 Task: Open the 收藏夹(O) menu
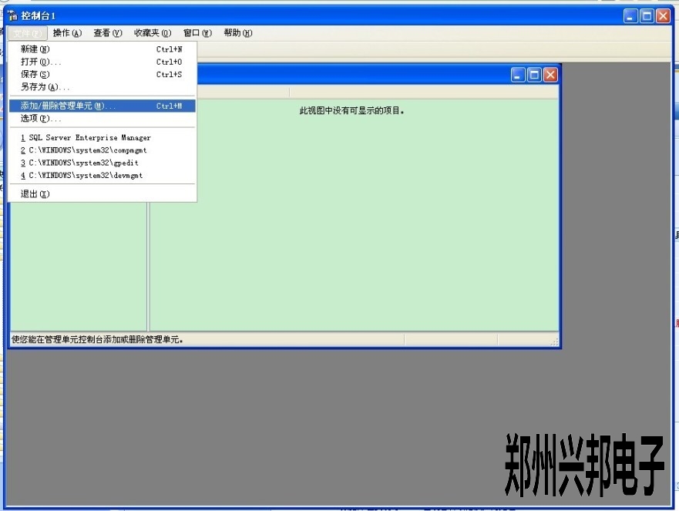coord(152,33)
